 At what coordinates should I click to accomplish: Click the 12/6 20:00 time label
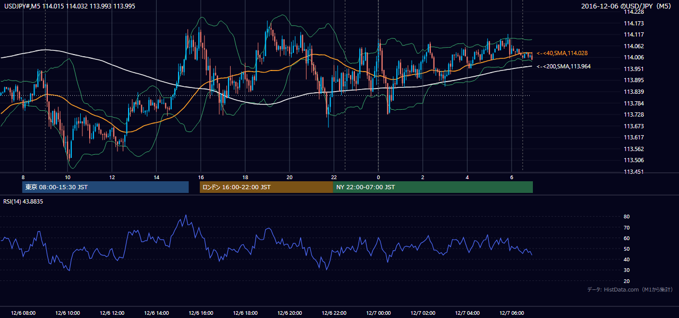(289, 313)
